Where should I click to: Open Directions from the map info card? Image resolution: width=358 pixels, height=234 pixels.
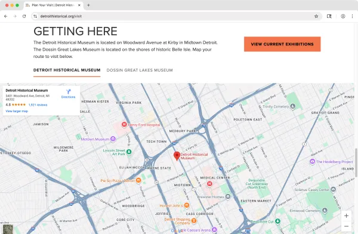point(68,94)
